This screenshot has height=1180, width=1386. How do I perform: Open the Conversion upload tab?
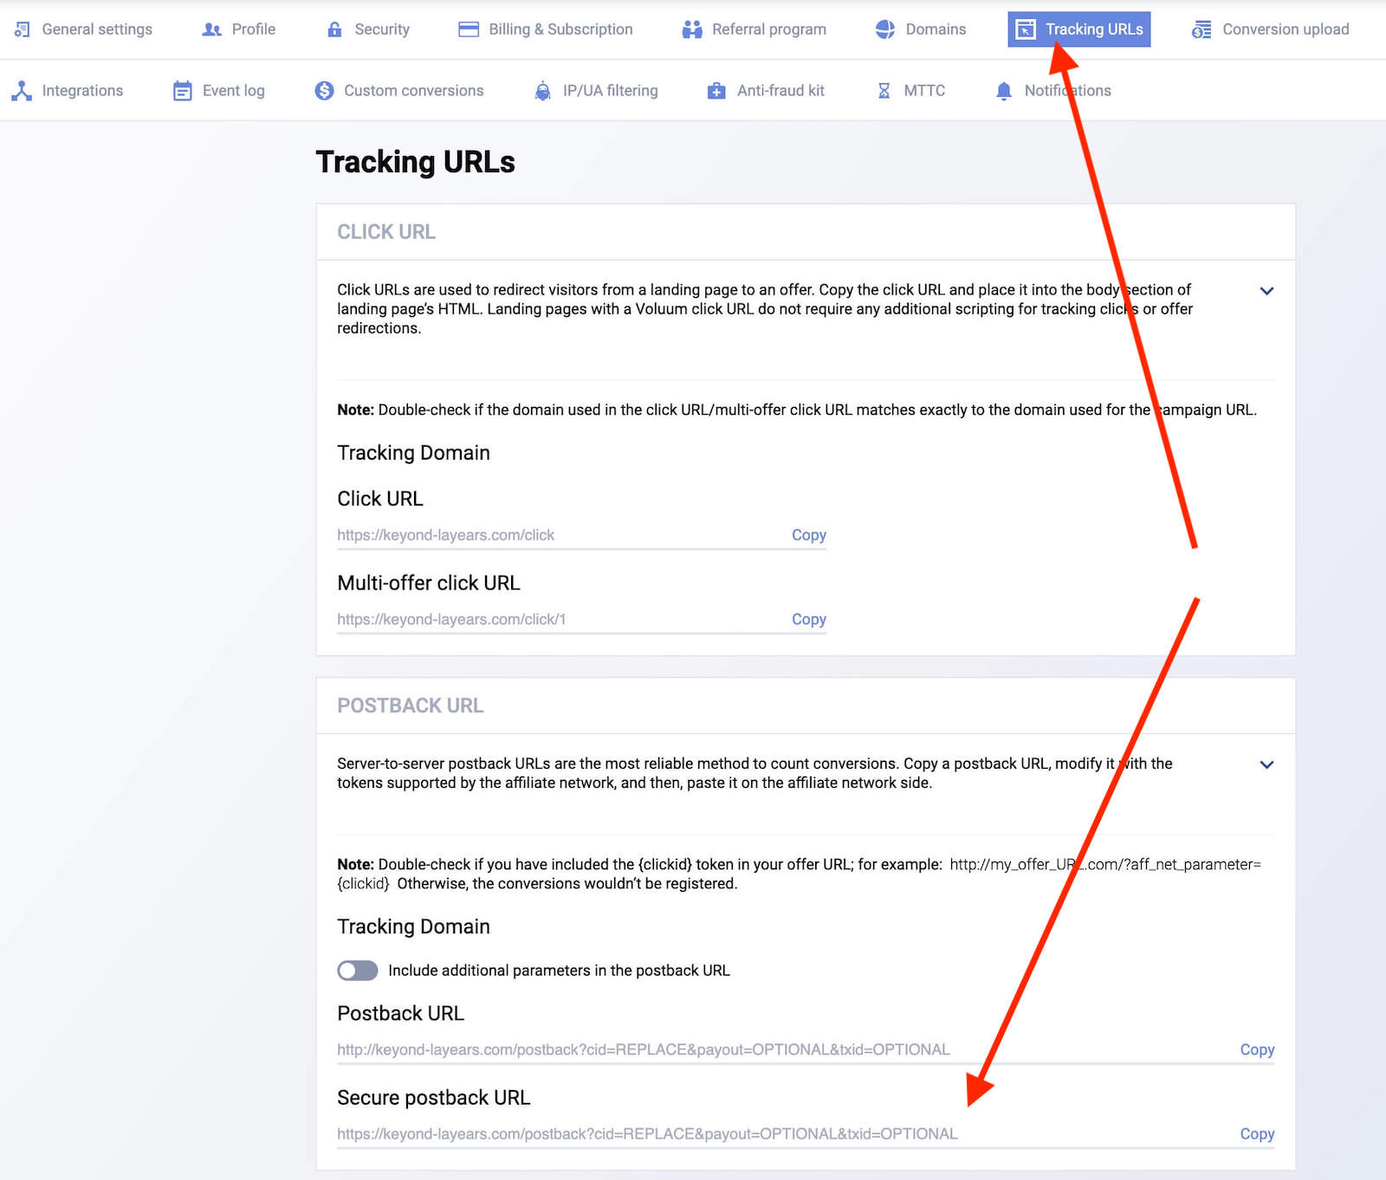(1270, 29)
